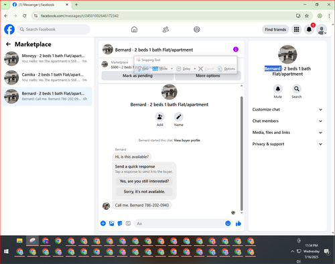Bookmark this page with the star icon
The image size is (335, 264).
pyautogui.click(x=307, y=16)
